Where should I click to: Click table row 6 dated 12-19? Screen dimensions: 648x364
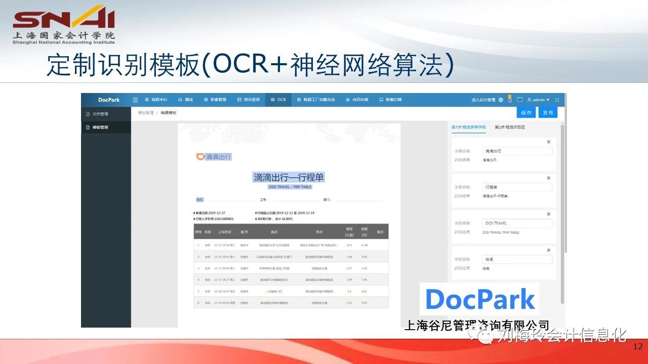(x=291, y=303)
